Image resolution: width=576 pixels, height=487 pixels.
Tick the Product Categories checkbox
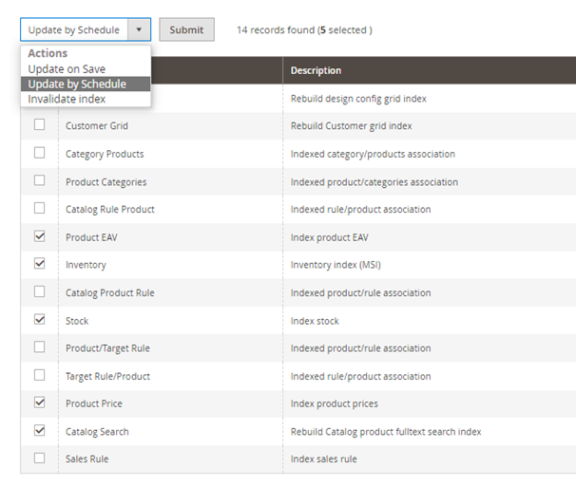[39, 180]
